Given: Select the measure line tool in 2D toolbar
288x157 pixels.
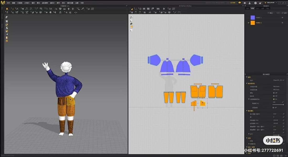Looking at the screenshot, I should point(175,13).
